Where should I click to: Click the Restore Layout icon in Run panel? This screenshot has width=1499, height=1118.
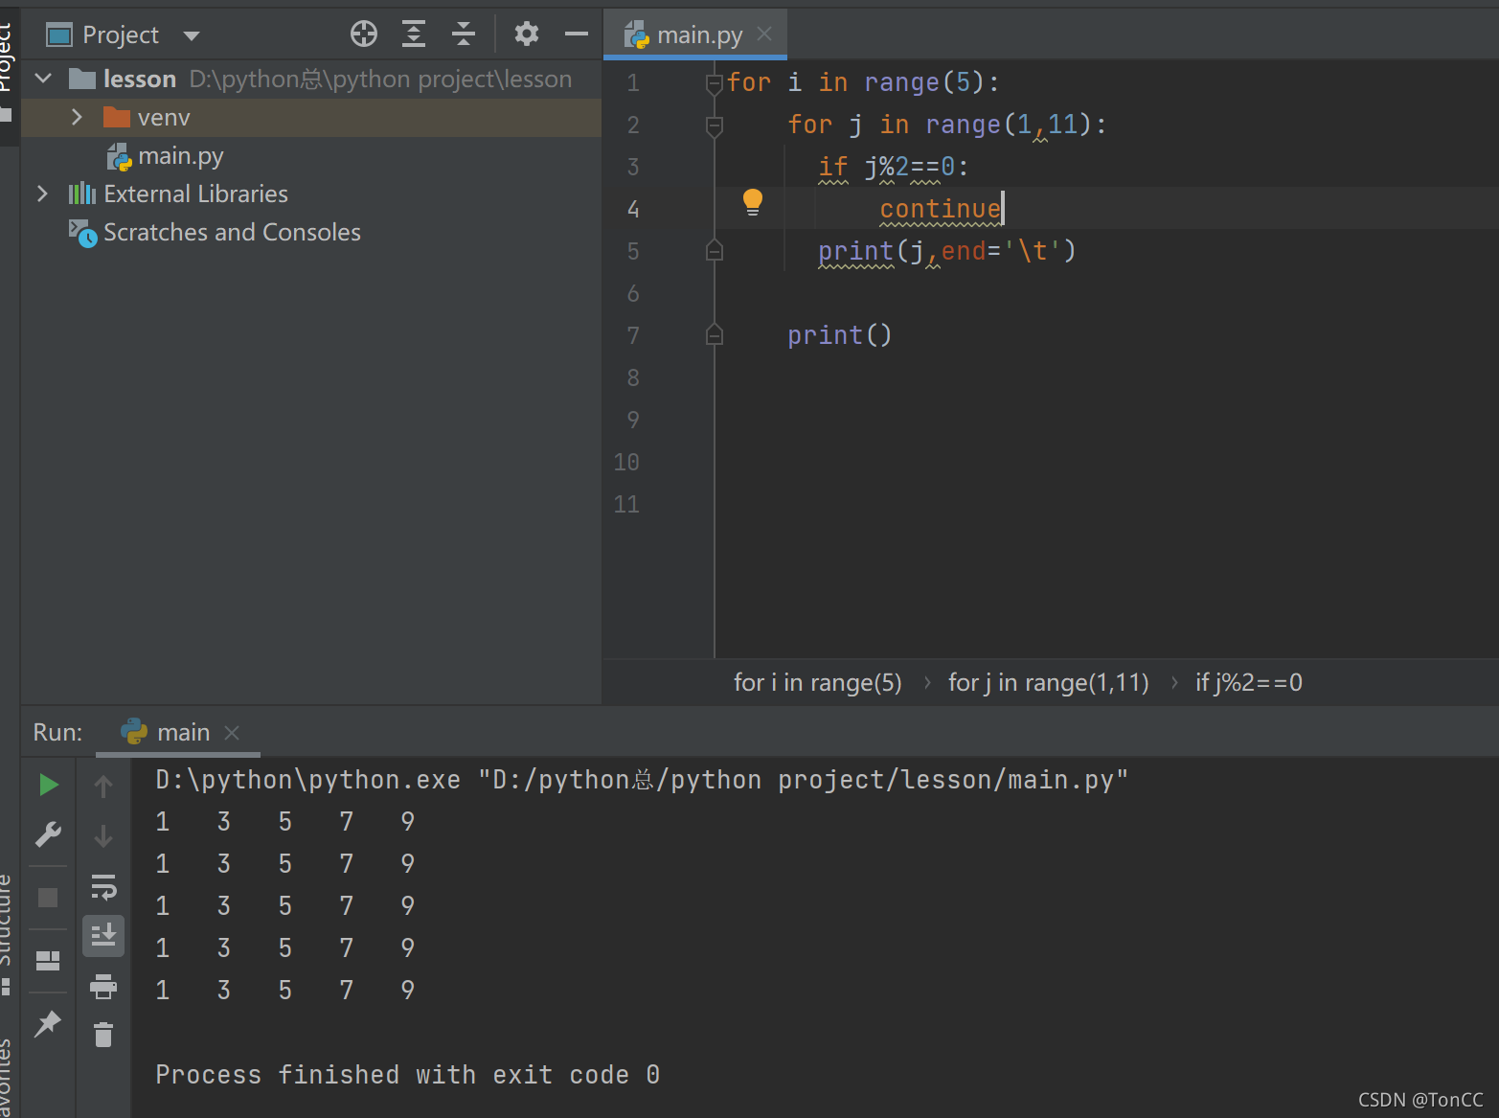point(48,961)
